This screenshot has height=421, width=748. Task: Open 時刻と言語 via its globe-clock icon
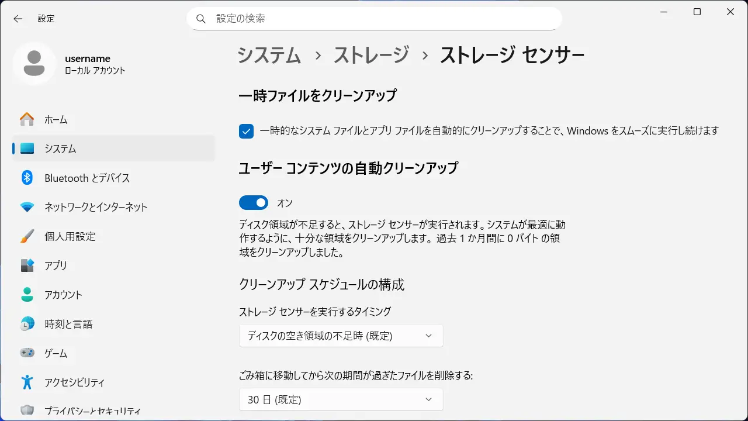[x=27, y=324]
